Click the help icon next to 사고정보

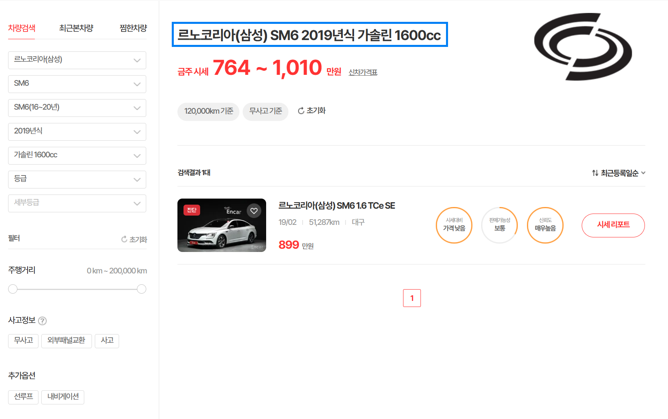[x=42, y=321]
